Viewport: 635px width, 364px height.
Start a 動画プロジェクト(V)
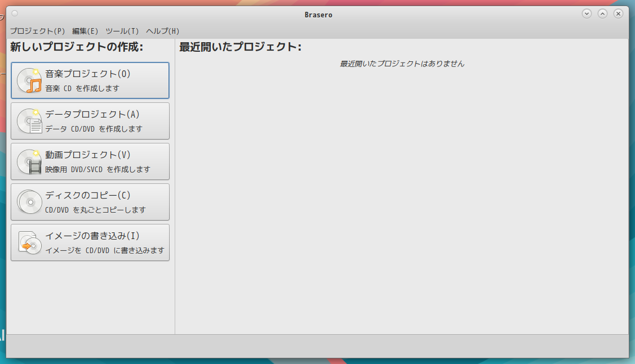(90, 161)
